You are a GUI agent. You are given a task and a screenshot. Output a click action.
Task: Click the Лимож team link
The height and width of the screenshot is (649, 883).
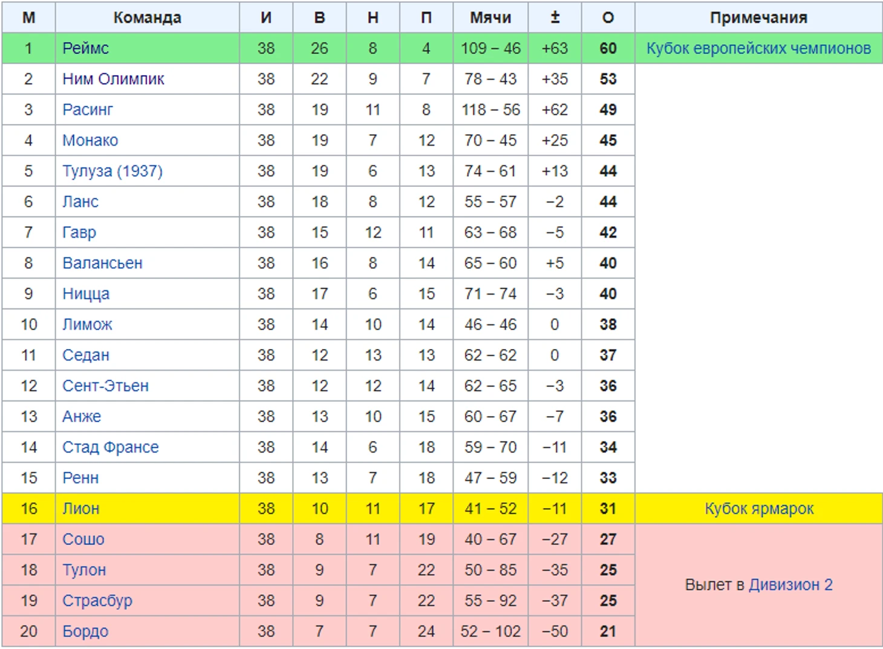[x=87, y=325]
